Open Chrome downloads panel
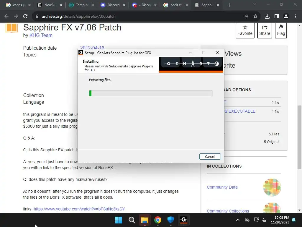The height and width of the screenshot is (227, 302). point(267,17)
